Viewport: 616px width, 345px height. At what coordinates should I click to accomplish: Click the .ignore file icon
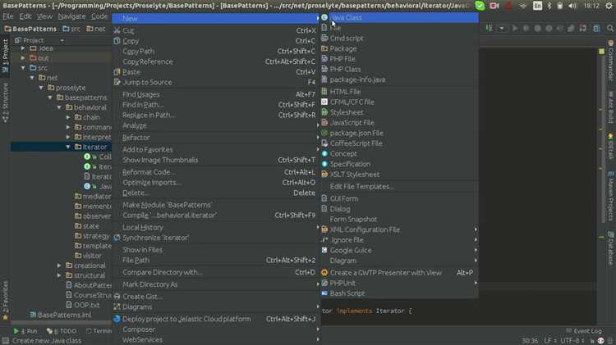click(324, 240)
